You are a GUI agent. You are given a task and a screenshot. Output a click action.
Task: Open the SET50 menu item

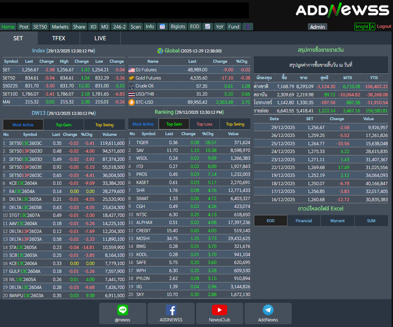[x=40, y=27]
